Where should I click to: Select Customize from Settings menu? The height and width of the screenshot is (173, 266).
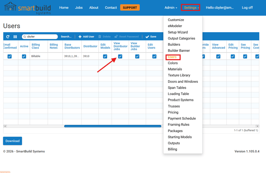tap(176, 20)
